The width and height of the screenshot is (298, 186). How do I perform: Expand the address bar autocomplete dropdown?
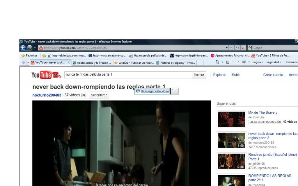coord(226,48)
